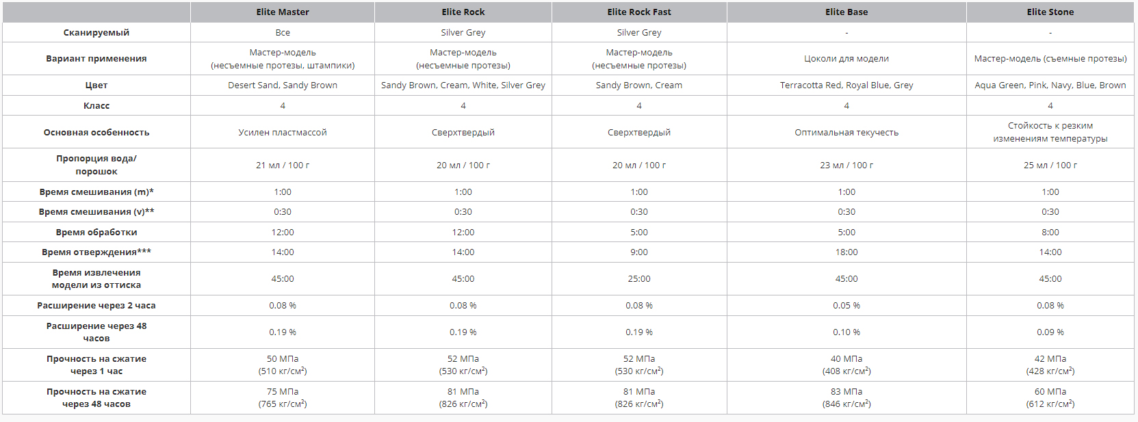
Task: Click the Время отверждения*** row label
Action: 96,252
